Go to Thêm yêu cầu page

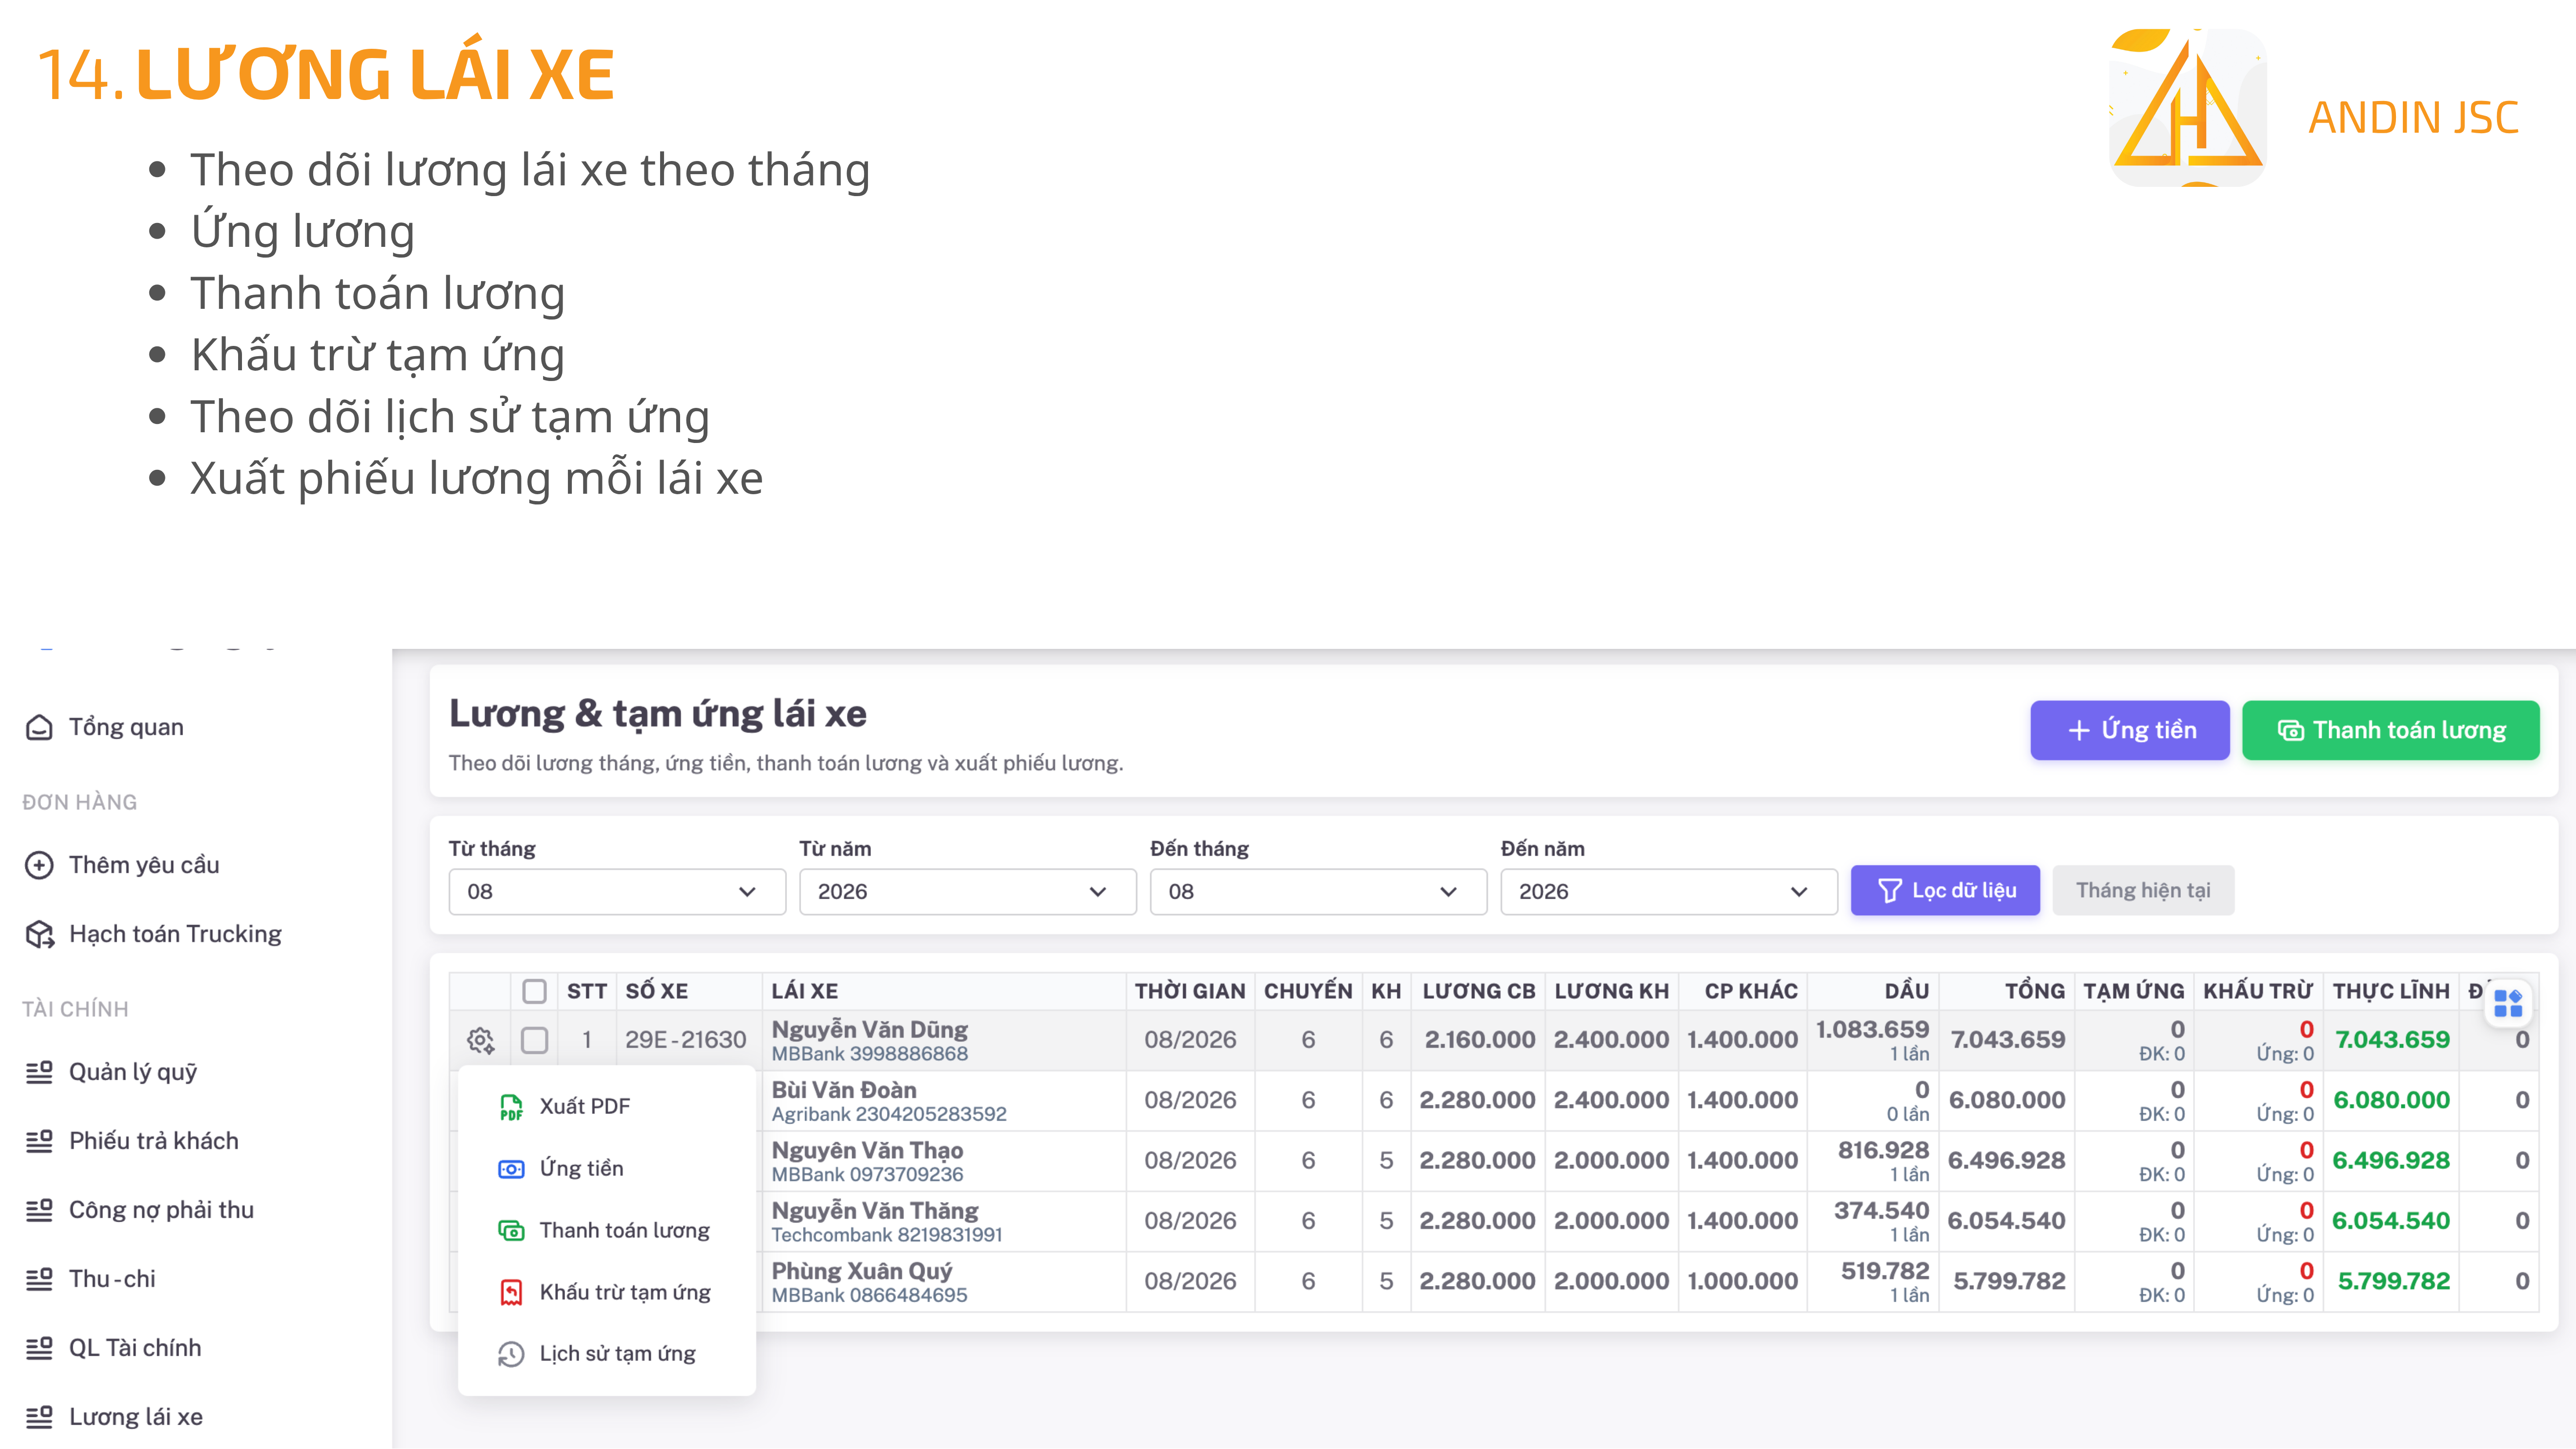click(144, 865)
